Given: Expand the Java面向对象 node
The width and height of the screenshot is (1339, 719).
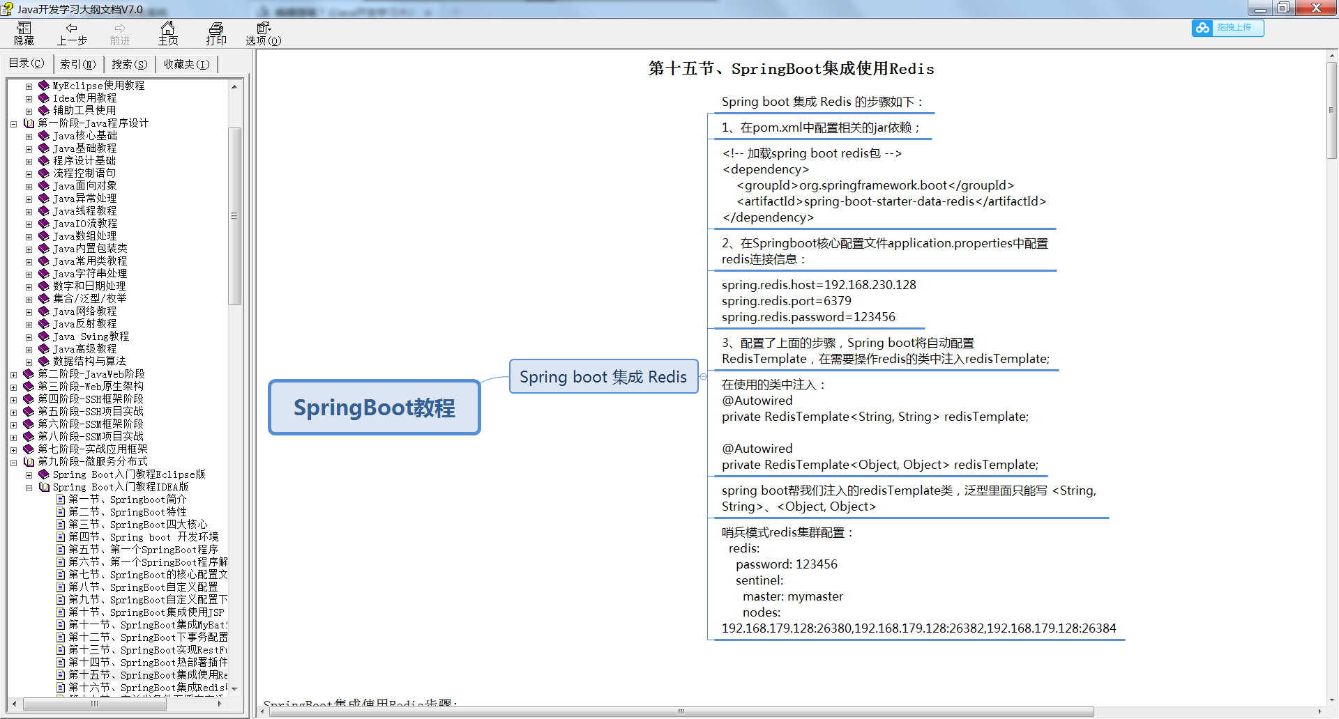Looking at the screenshot, I should click(x=29, y=187).
